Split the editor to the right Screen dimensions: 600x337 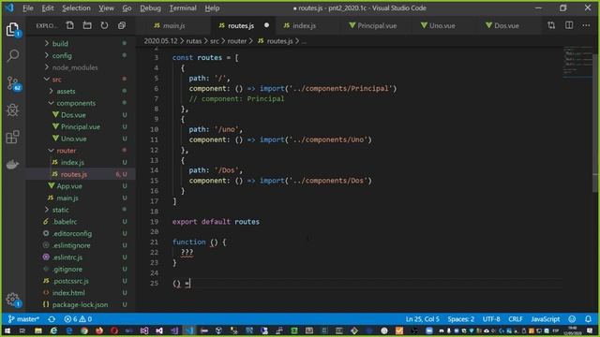pos(569,25)
